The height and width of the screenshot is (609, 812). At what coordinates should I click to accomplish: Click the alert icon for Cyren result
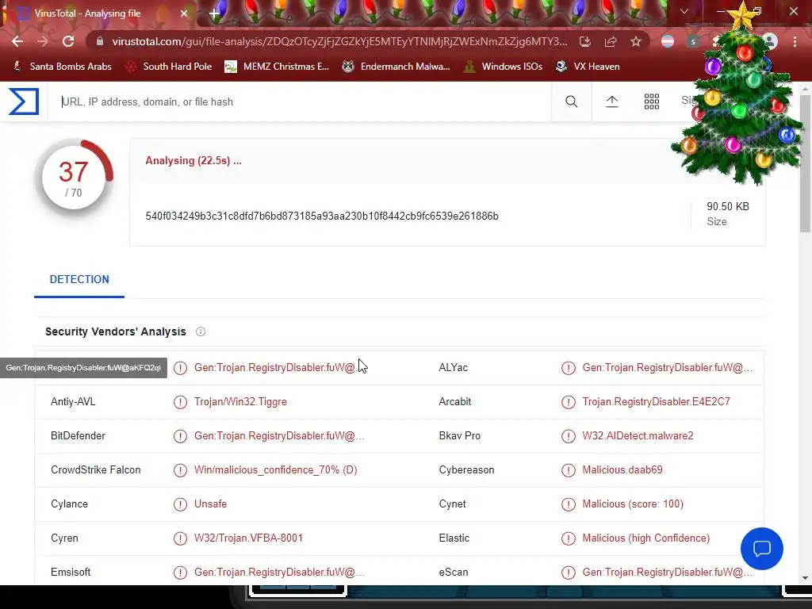(x=180, y=539)
